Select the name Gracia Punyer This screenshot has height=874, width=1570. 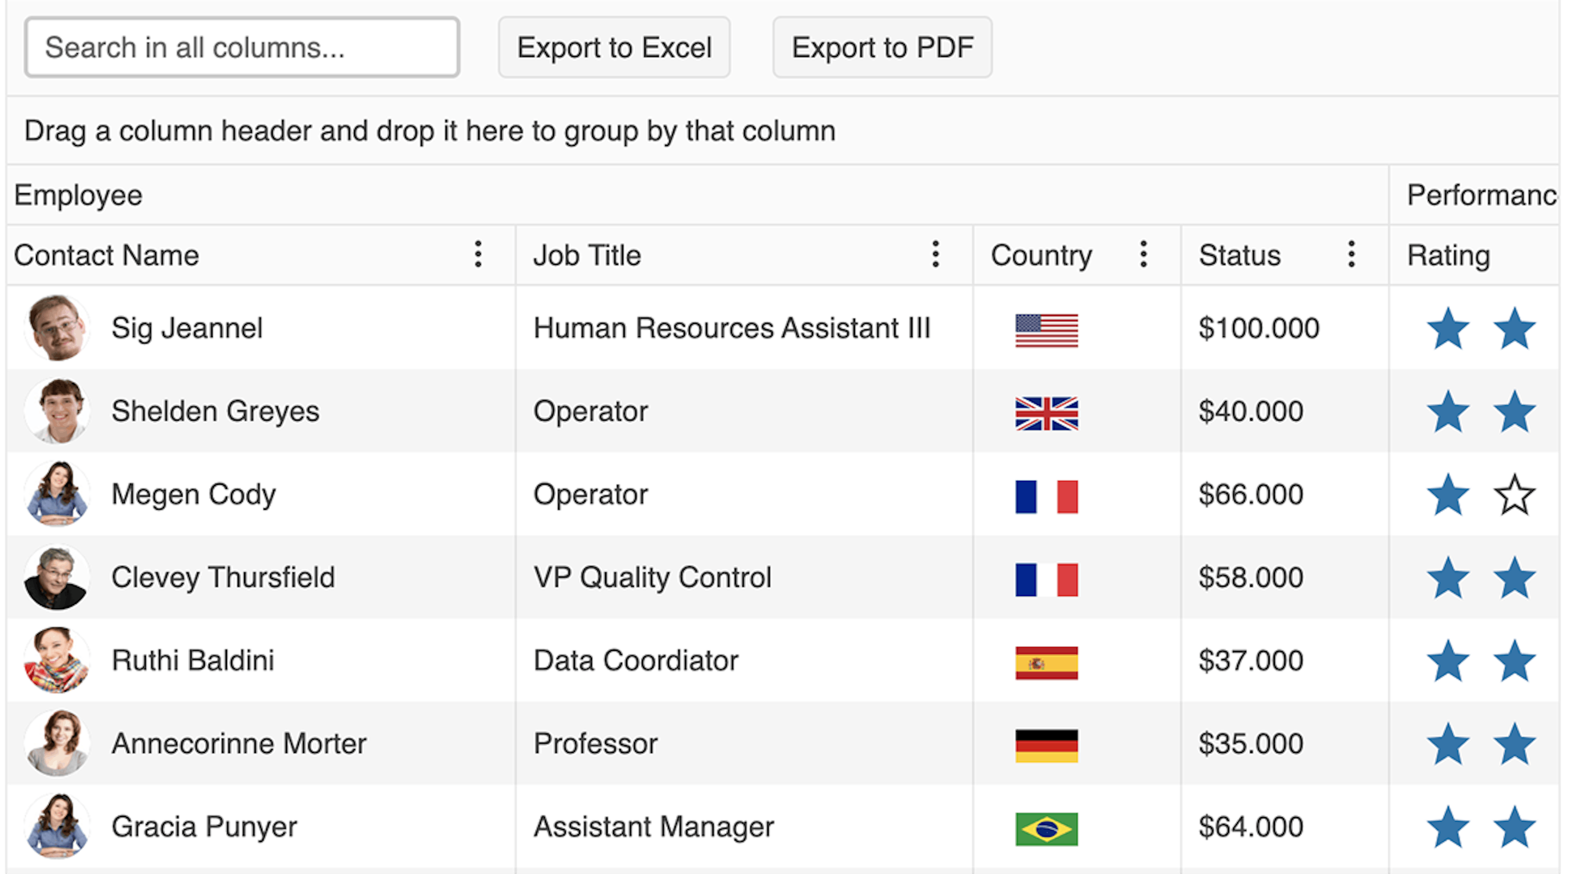coord(204,827)
